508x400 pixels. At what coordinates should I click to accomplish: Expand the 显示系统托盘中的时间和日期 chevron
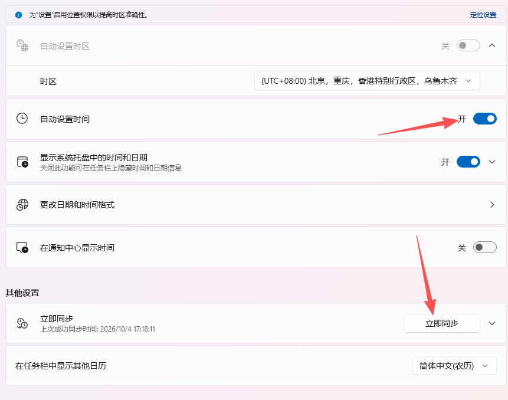492,162
